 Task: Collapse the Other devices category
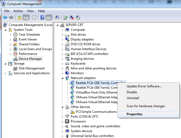click(62, 107)
